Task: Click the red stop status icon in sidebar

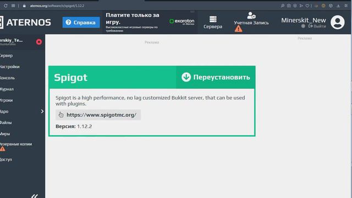Action: point(39,42)
